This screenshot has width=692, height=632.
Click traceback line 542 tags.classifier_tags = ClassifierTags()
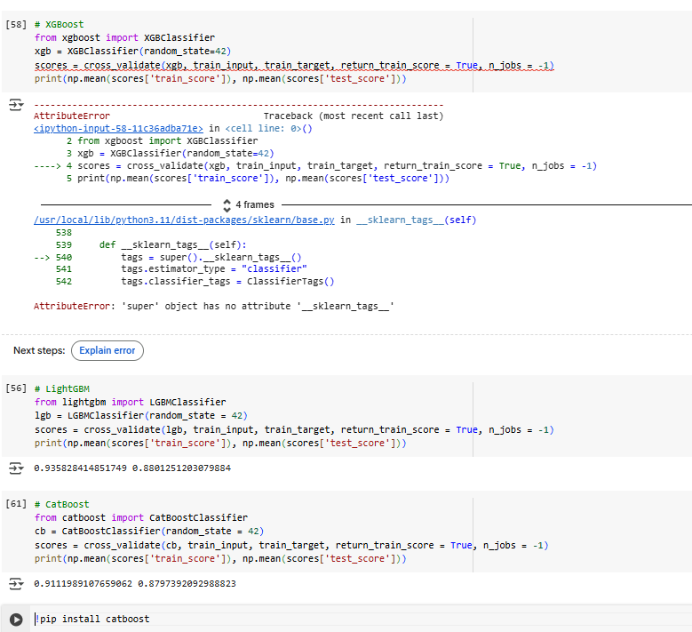(x=195, y=281)
